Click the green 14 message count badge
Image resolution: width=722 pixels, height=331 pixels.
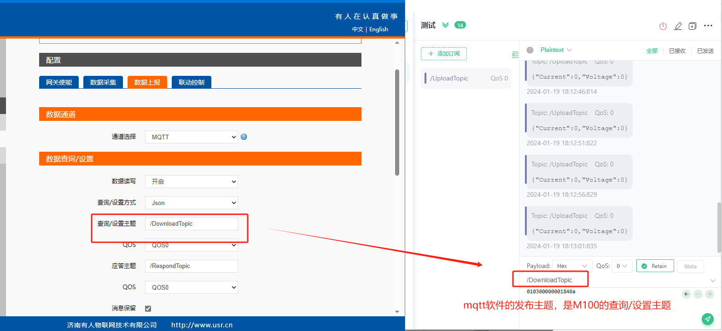[x=460, y=25]
